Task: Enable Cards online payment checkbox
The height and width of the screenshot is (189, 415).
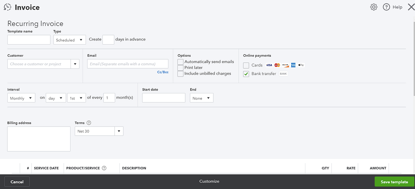Action: click(x=246, y=65)
